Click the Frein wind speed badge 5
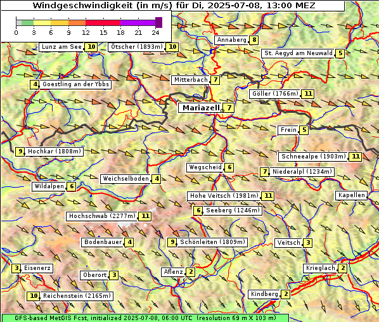 click(x=304, y=130)
